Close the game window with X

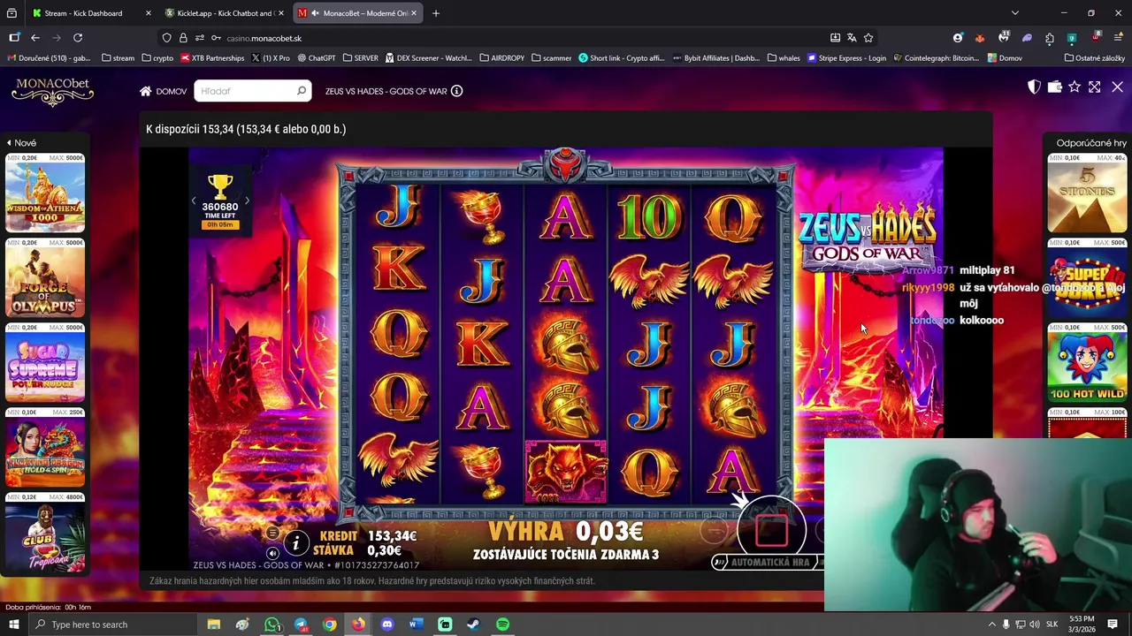tap(1117, 87)
